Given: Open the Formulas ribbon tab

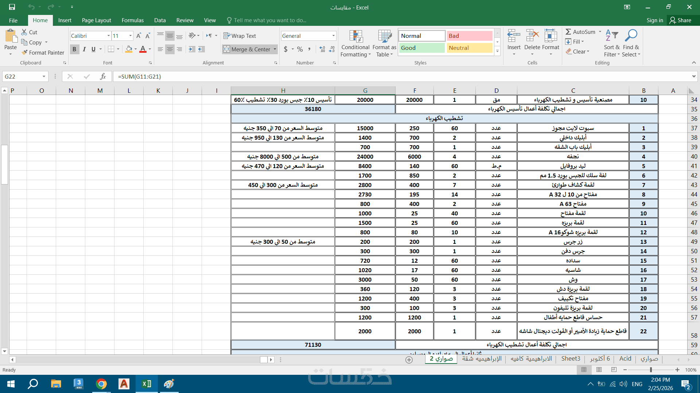Looking at the screenshot, I should click(x=132, y=20).
